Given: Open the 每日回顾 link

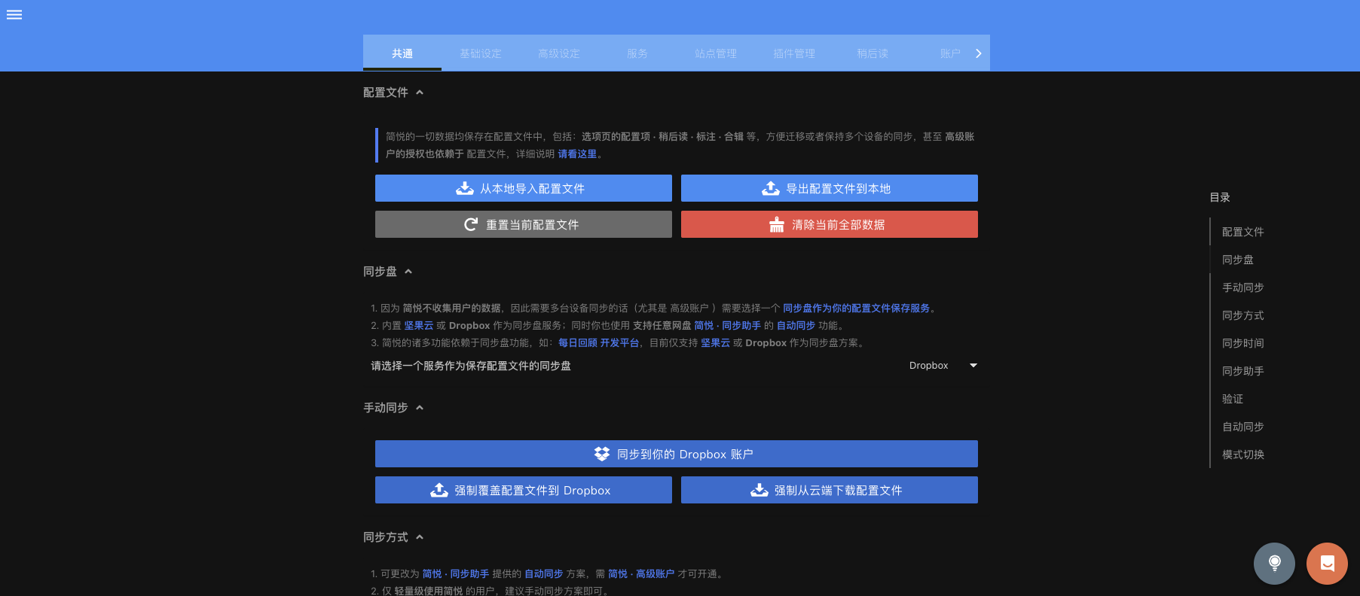Looking at the screenshot, I should (577, 342).
